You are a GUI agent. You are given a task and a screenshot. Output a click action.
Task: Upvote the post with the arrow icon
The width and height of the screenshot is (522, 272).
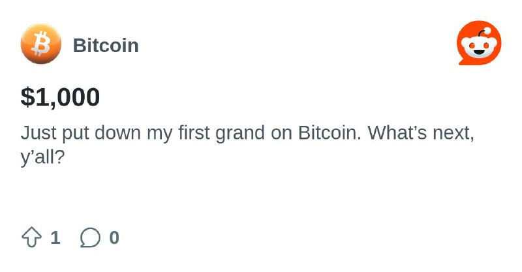(31, 237)
